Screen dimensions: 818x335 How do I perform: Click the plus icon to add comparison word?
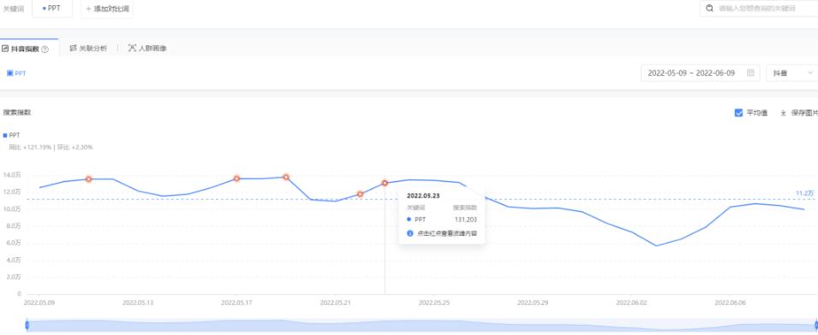click(x=88, y=9)
